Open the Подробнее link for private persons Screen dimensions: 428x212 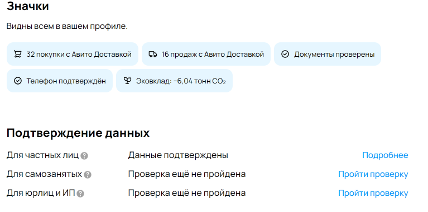pos(385,155)
